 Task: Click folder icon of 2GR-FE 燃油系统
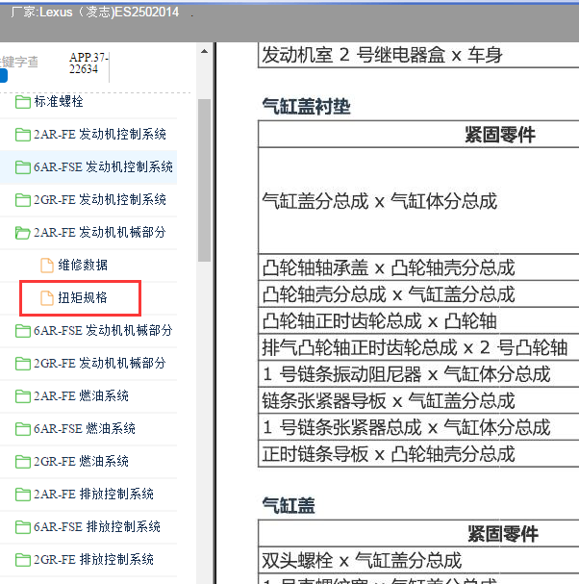coord(23,462)
